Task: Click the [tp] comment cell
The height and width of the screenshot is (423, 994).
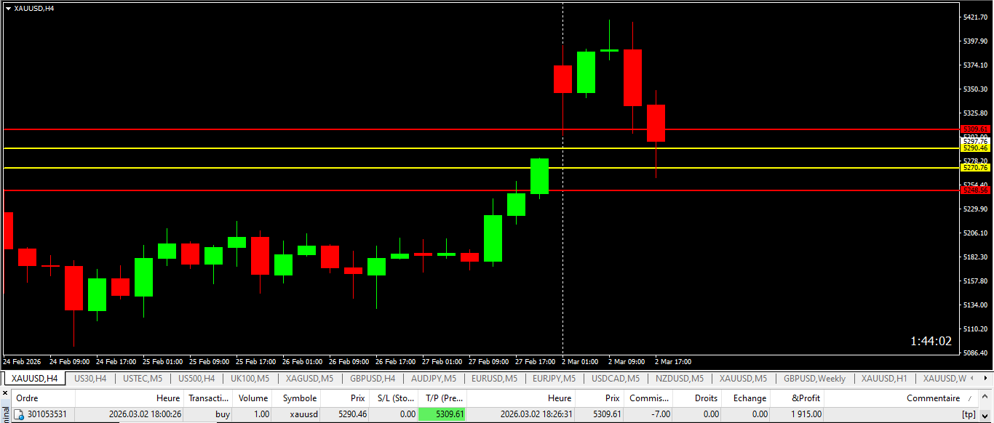Action: [x=969, y=414]
